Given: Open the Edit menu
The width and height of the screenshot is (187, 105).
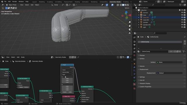Looking at the screenshot, I should [x=9, y=2].
